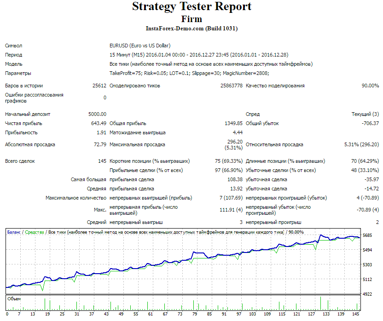Viewport: 383px width, 321px height.
Task: Select largest loss trade value -35.97
Action: (372, 180)
